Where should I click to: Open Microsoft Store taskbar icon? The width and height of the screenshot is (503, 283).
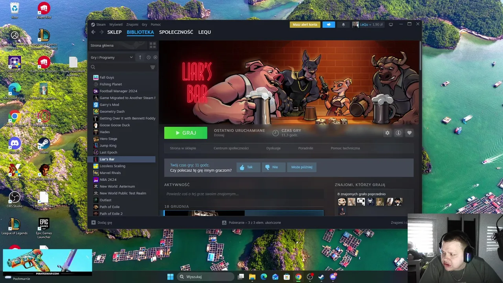point(287,277)
